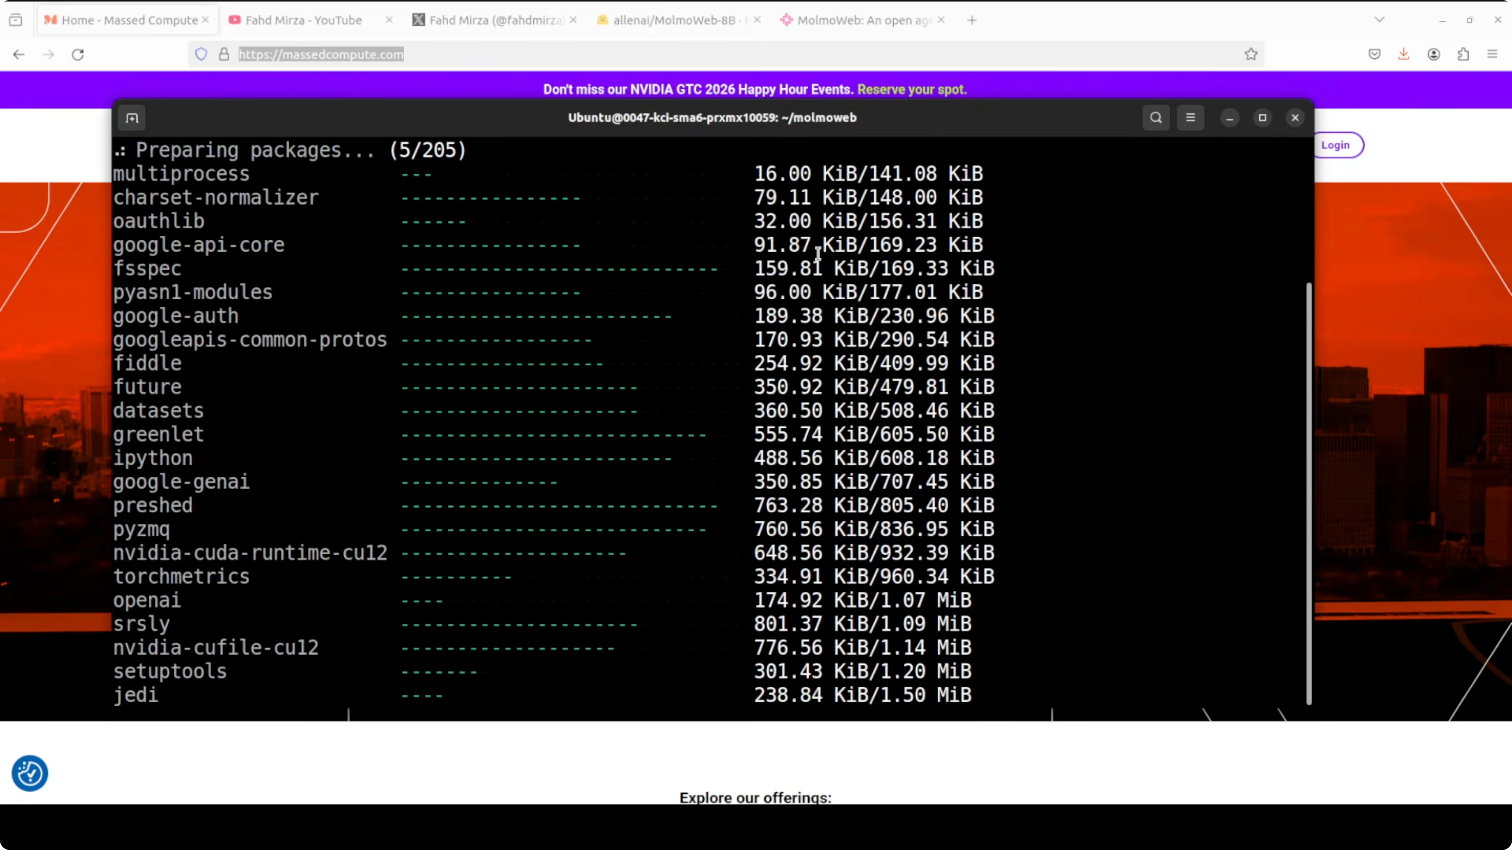This screenshot has height=850, width=1512.
Task: Click the terminal search icon
Action: (1156, 118)
